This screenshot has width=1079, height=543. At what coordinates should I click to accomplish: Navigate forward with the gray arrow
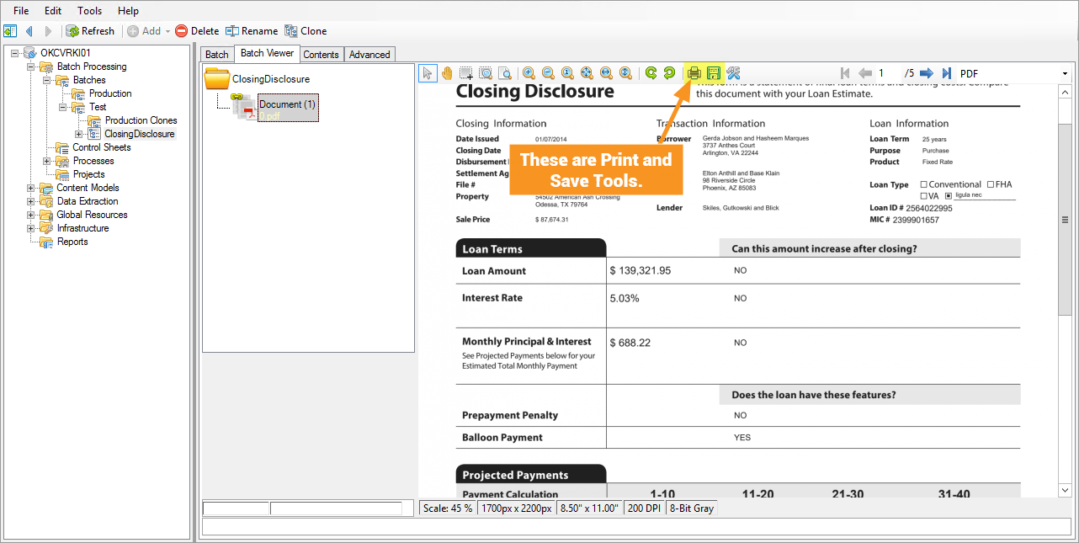(48, 31)
